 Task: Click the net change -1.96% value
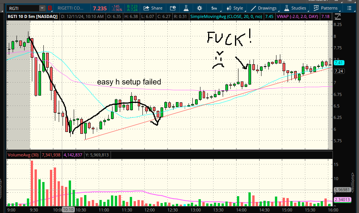point(117,10)
